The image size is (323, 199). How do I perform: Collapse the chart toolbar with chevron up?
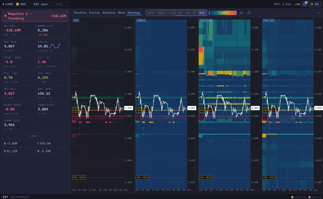319,13
